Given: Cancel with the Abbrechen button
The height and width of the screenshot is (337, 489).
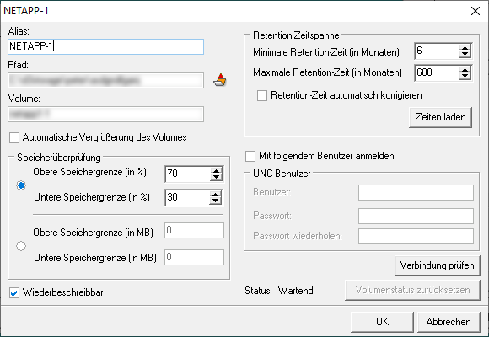Looking at the screenshot, I should click(449, 322).
